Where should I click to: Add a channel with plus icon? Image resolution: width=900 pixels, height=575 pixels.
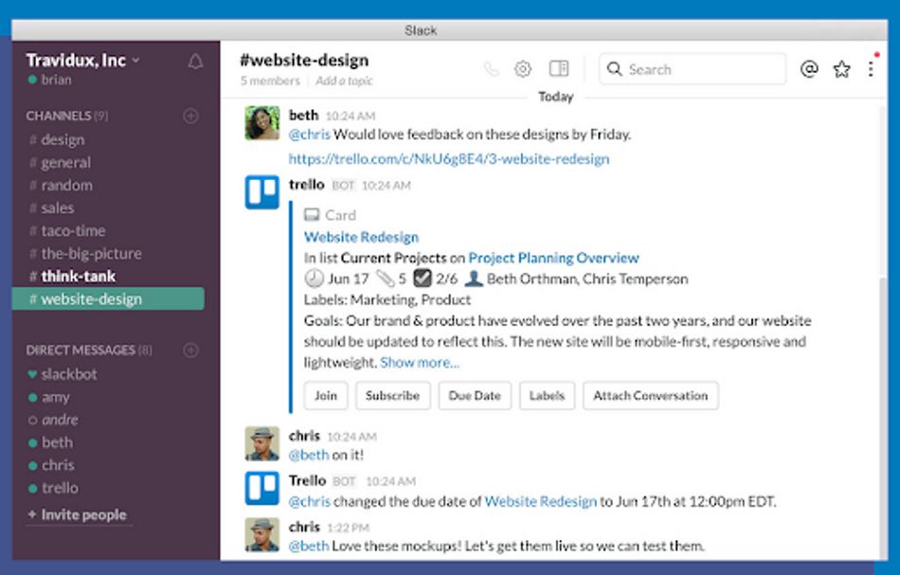190,116
